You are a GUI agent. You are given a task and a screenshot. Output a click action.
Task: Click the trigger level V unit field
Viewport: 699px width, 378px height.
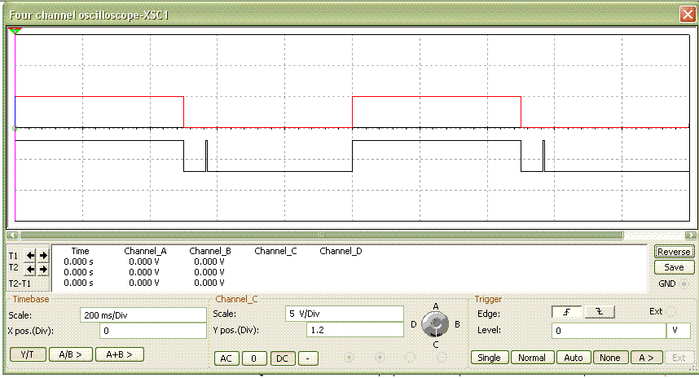pyautogui.click(x=679, y=331)
